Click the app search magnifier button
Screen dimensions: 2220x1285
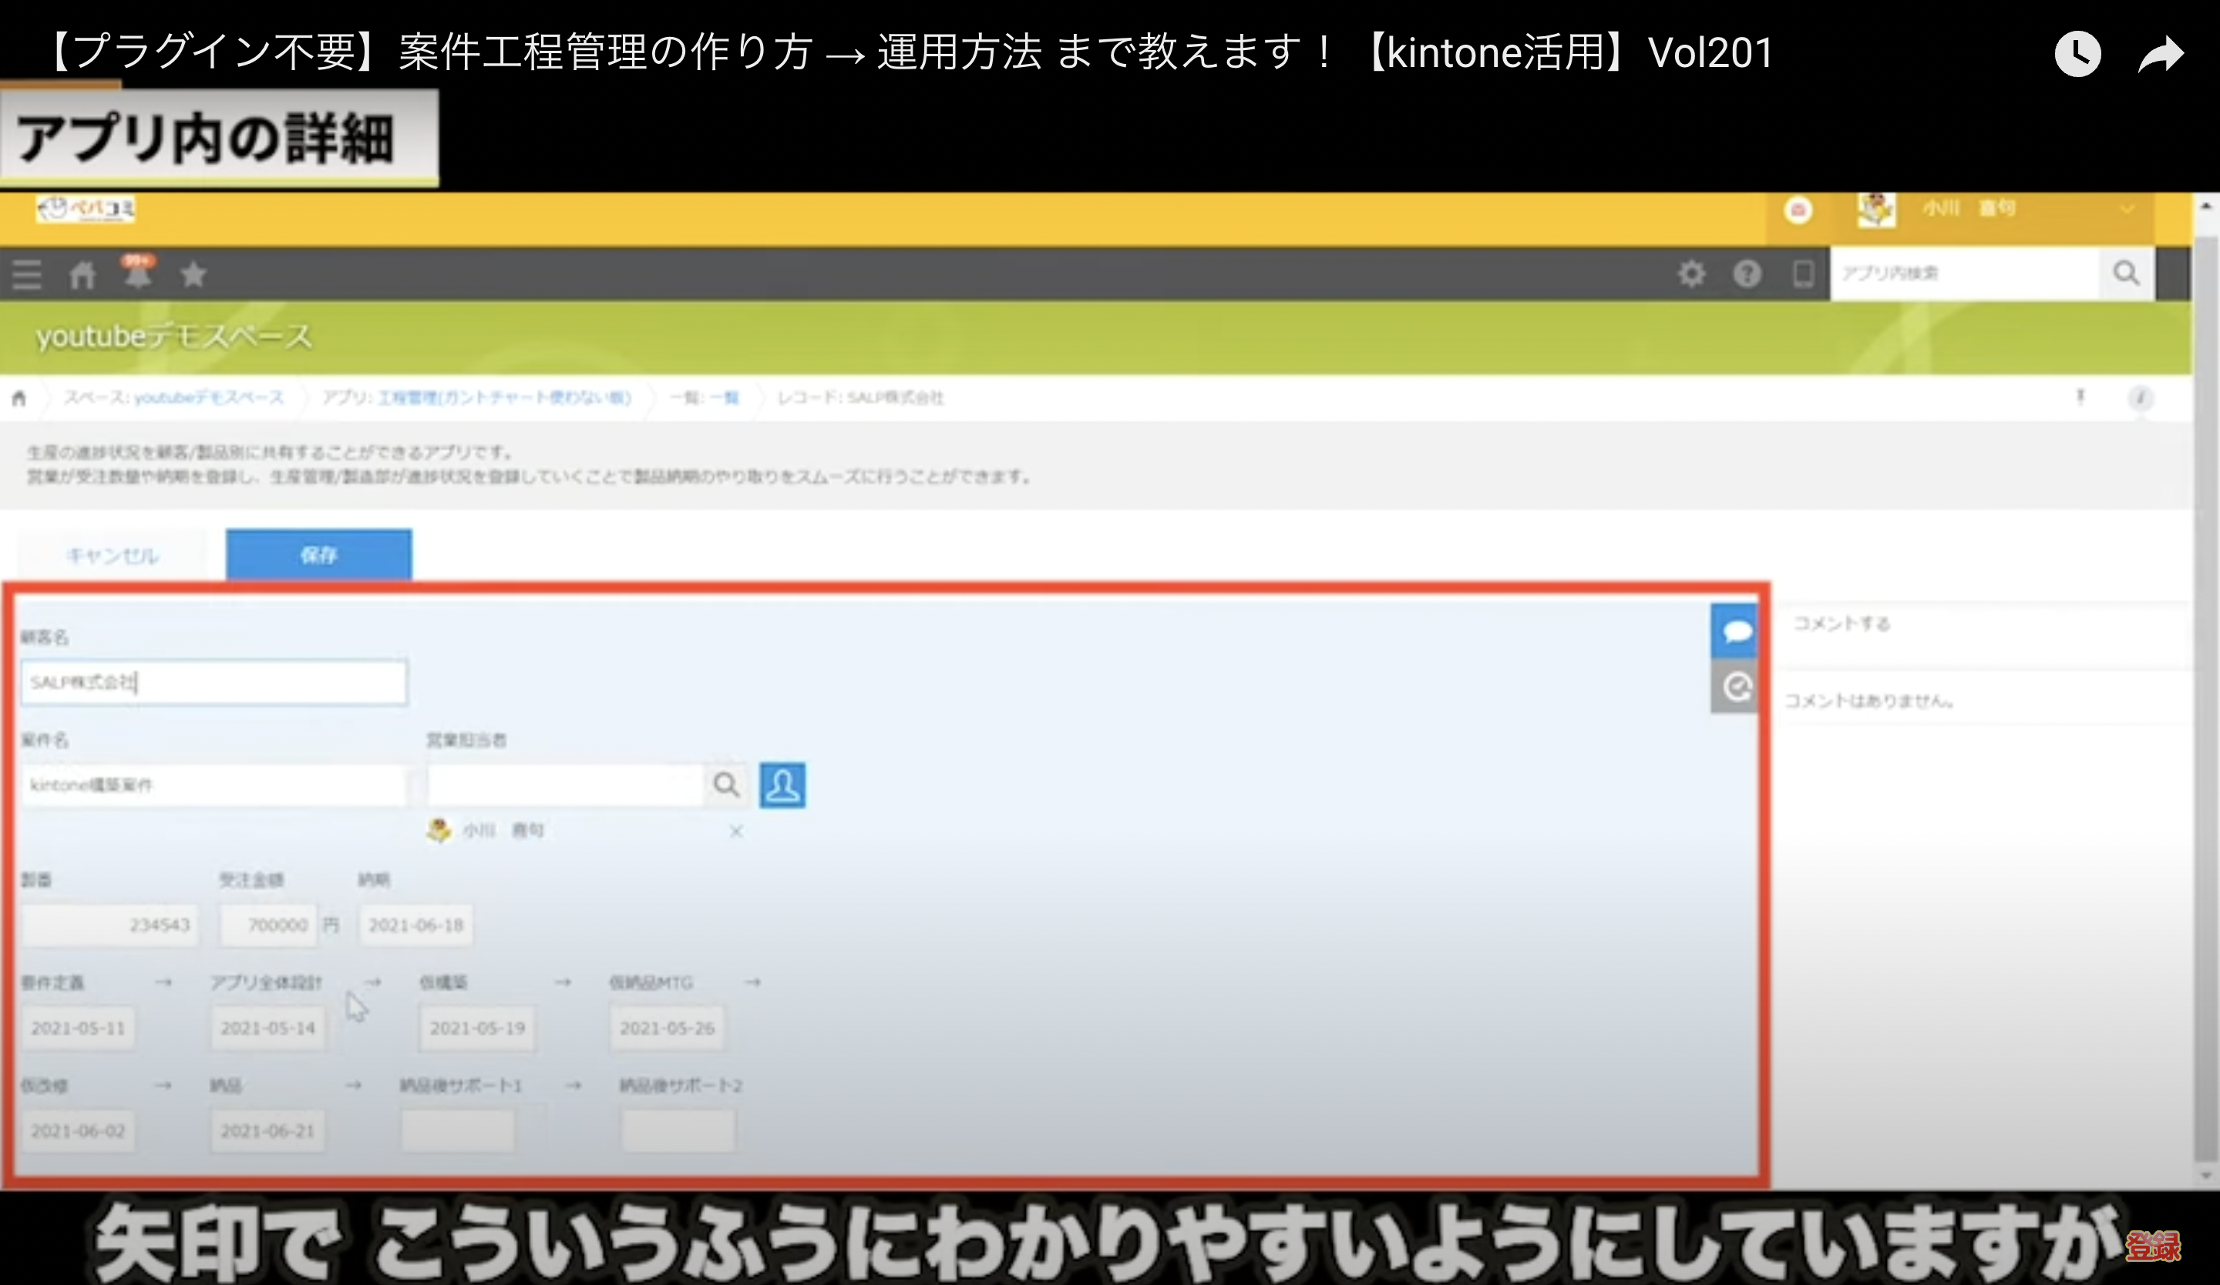(x=2126, y=273)
